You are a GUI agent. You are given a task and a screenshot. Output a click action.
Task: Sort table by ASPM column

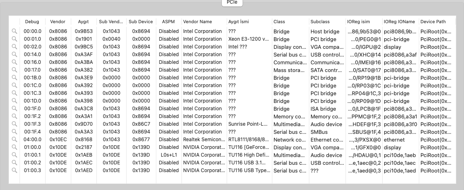pyautogui.click(x=169, y=22)
